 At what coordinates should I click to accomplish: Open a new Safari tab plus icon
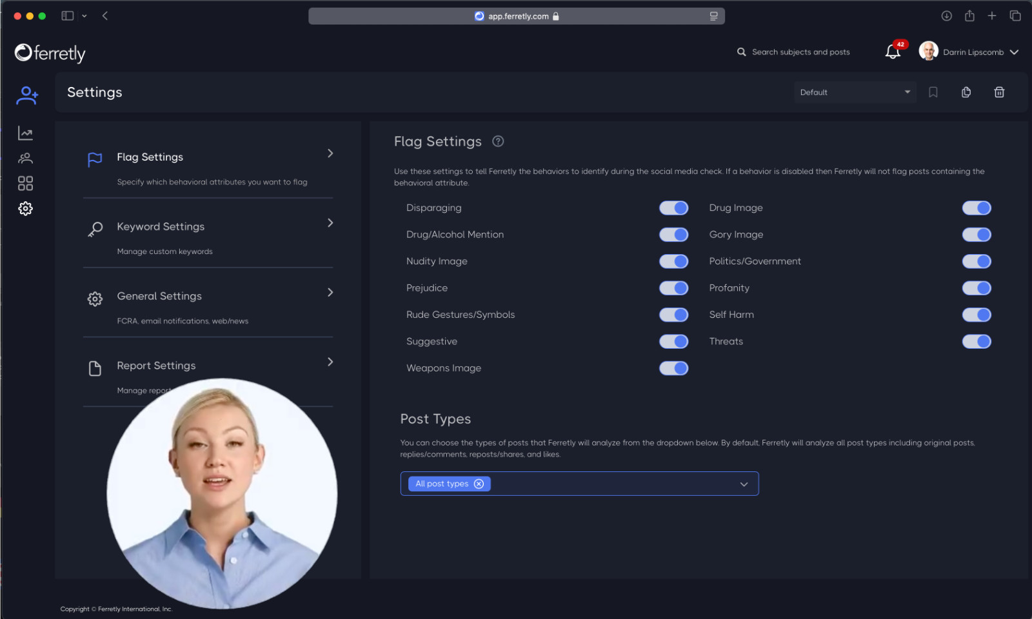click(992, 15)
